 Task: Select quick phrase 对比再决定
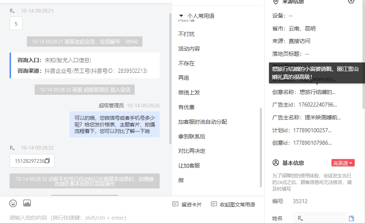point(192,151)
